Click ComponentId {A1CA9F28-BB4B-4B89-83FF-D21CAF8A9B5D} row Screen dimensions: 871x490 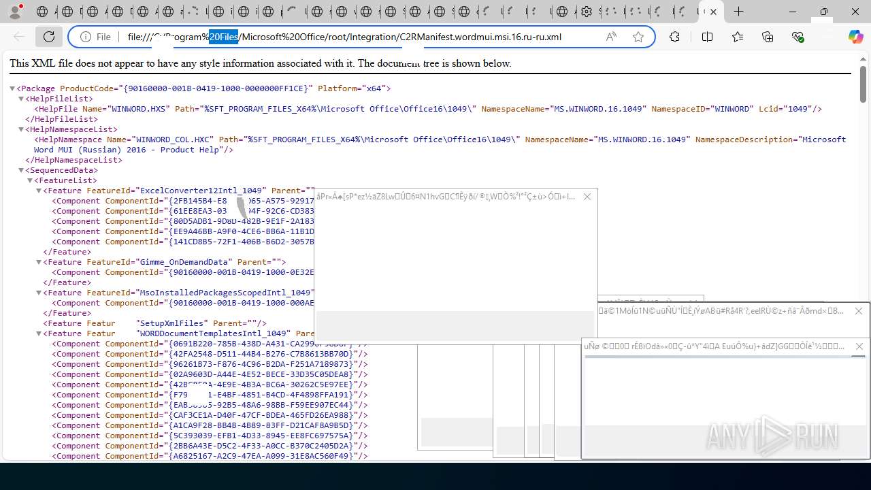(x=210, y=425)
